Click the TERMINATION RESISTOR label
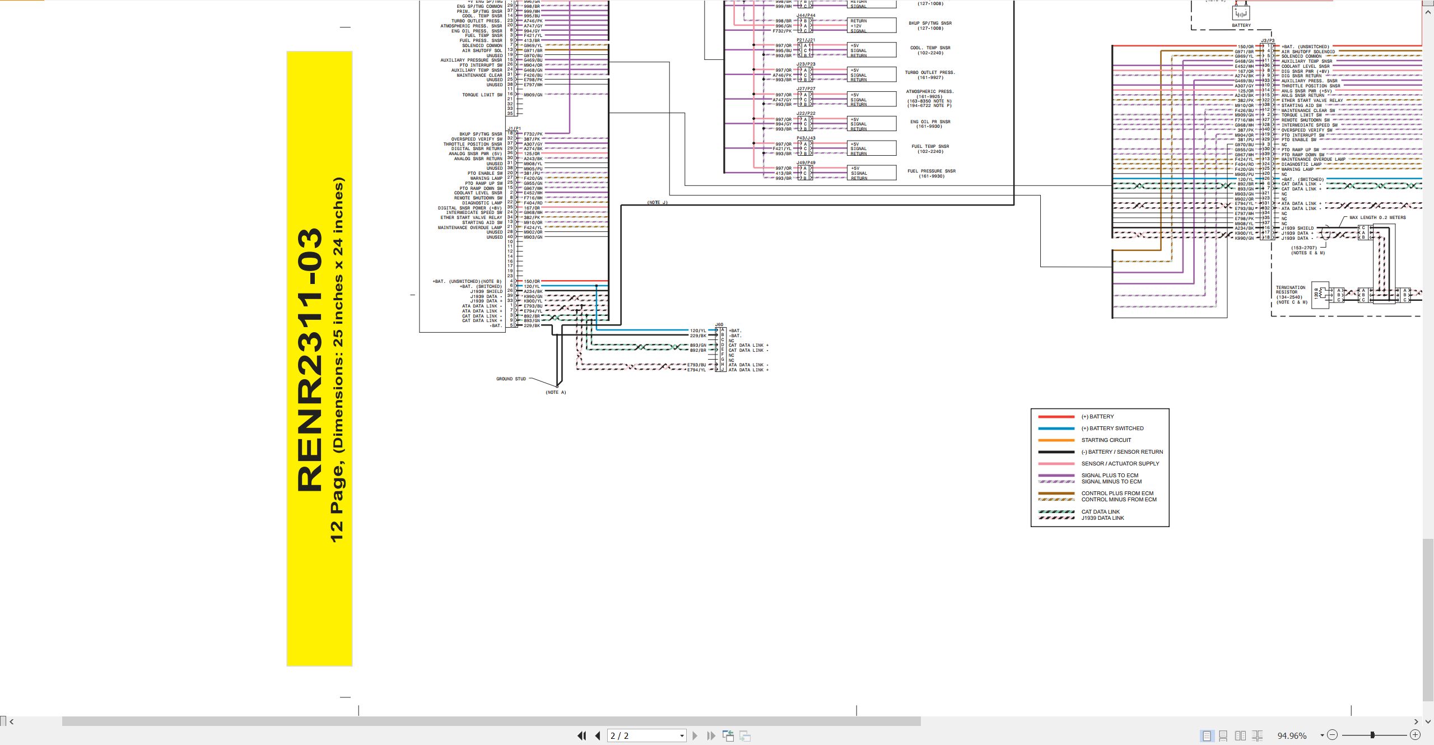 (1291, 290)
